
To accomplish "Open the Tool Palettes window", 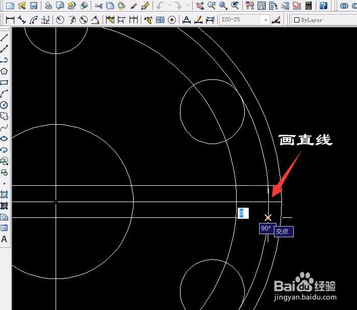I will (273, 6).
